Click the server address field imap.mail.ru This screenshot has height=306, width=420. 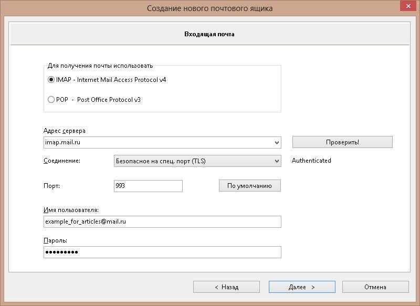(162, 142)
